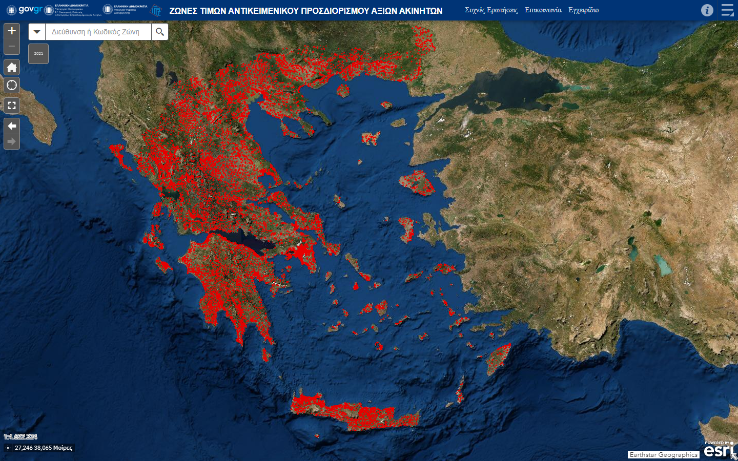Click the Earthstar Geographics attribution

[663, 454]
